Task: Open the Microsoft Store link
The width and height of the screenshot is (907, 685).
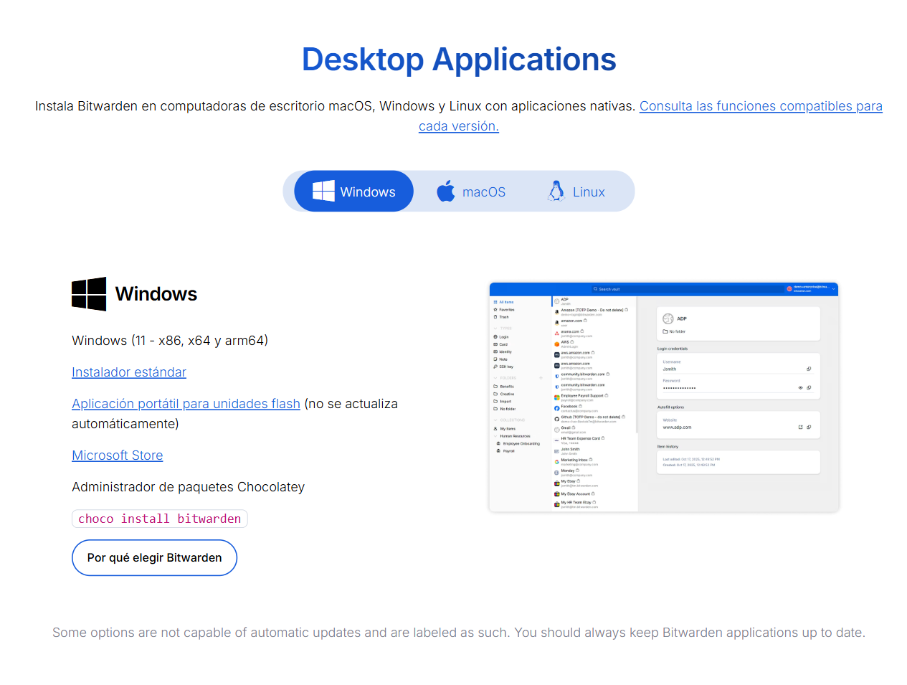Action: [x=118, y=455]
